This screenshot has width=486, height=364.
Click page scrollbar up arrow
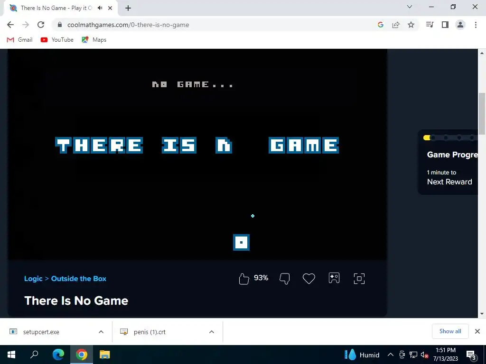pos(482,53)
